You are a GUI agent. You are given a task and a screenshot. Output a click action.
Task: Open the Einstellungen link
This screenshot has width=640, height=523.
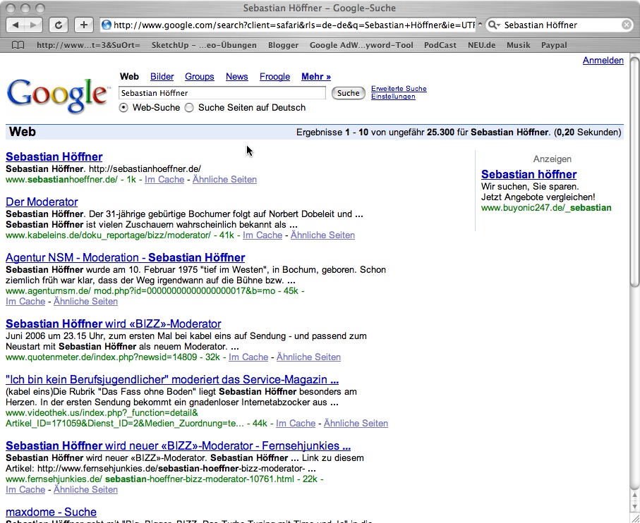393,97
